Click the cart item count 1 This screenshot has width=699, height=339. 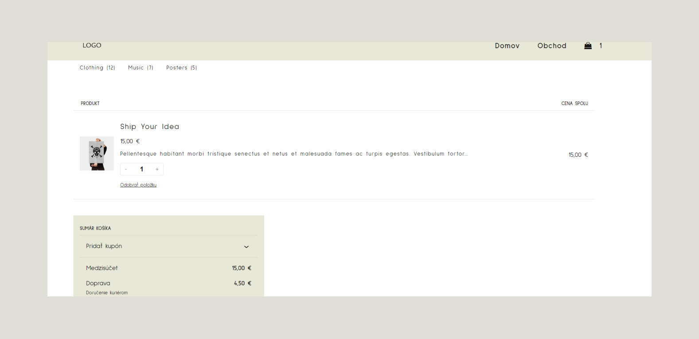601,46
